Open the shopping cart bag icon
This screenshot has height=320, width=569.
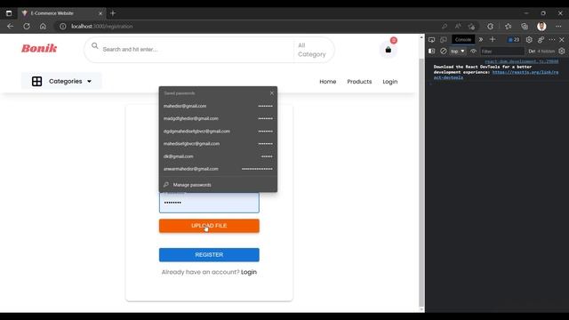pyautogui.click(x=389, y=50)
